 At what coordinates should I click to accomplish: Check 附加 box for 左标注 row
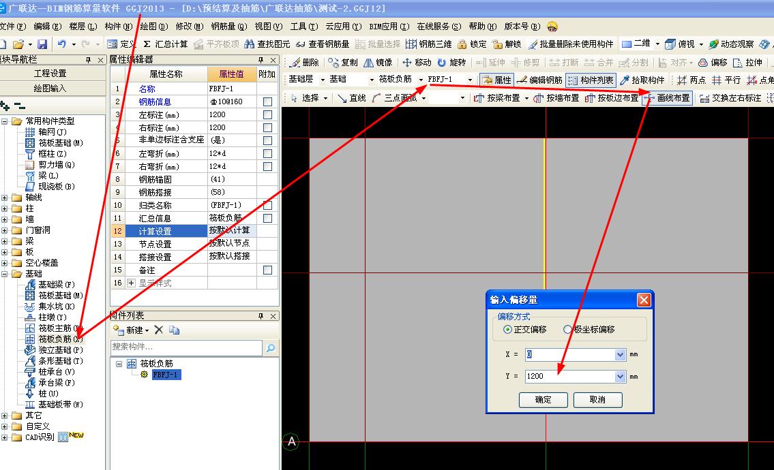(x=267, y=114)
